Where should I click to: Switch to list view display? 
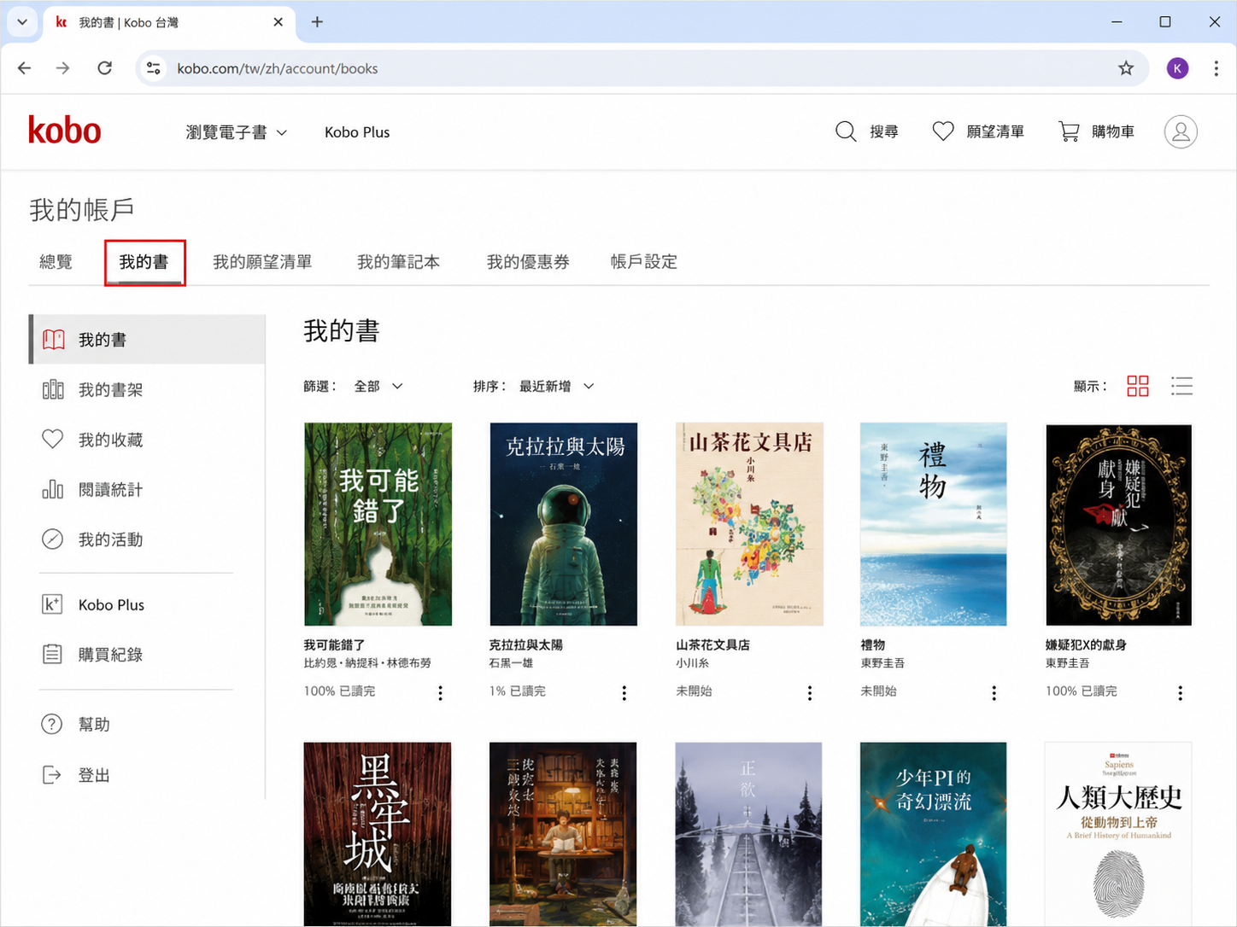(1181, 387)
